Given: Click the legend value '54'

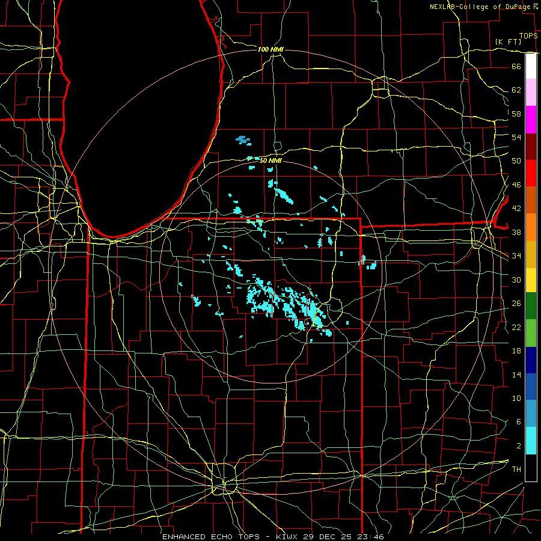Looking at the screenshot, I should click(x=516, y=137).
